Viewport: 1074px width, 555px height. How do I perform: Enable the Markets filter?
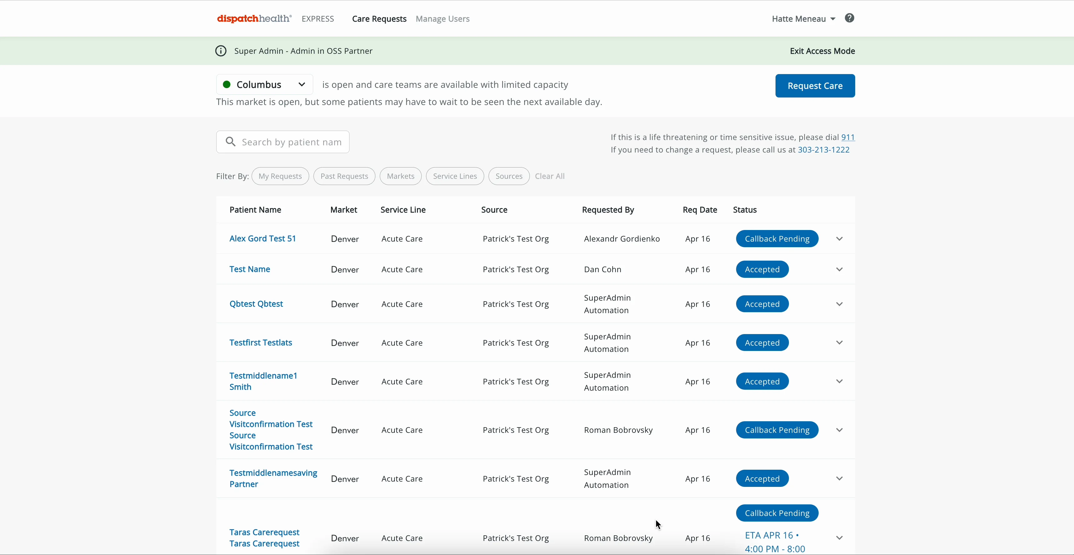400,176
